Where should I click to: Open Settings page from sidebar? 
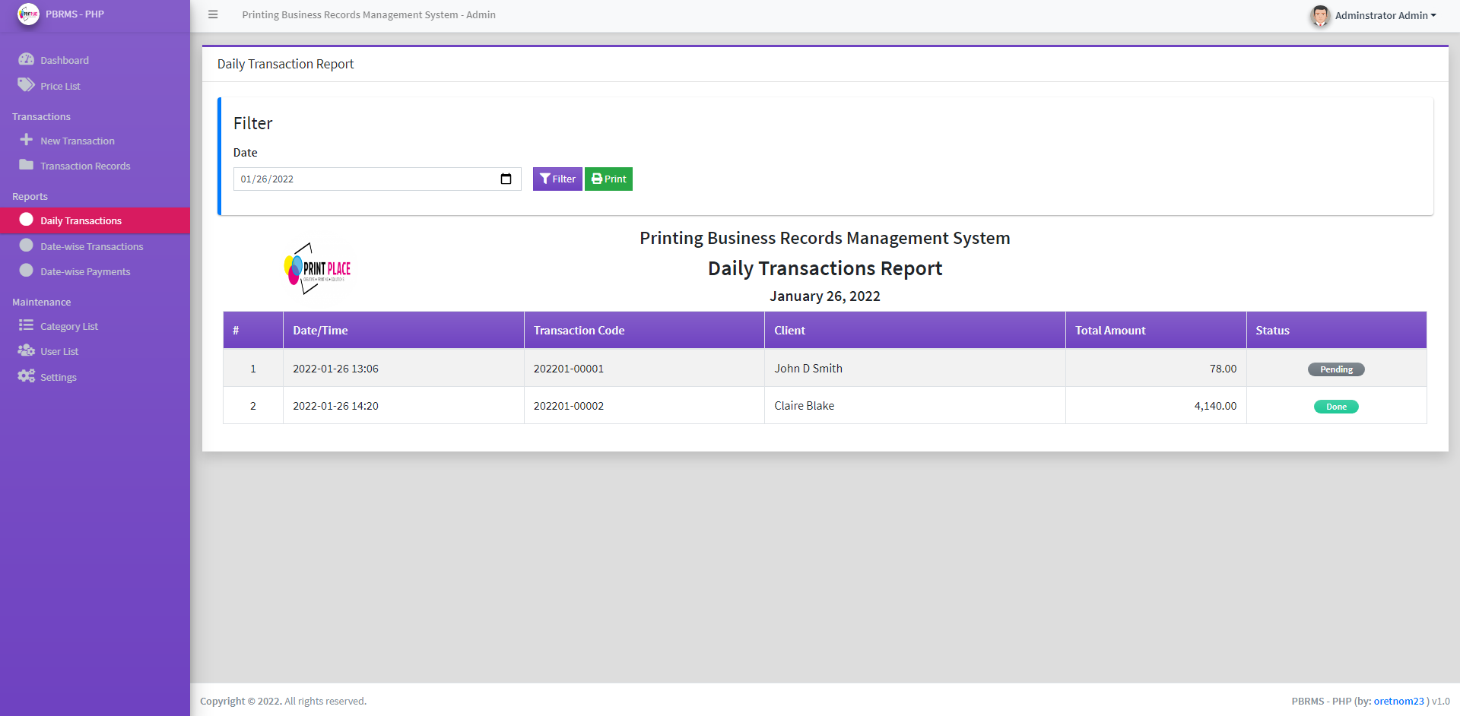[x=95, y=377]
